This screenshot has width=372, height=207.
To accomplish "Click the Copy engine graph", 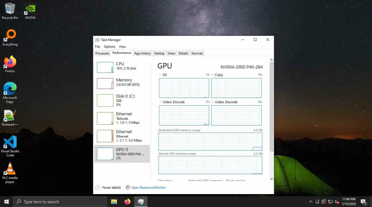I will 237,88.
